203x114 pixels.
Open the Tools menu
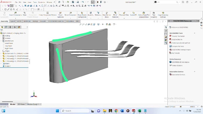pos(35,2)
